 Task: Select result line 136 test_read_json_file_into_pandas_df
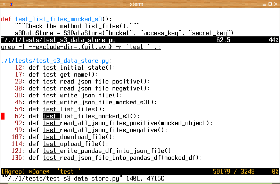(107, 158)
